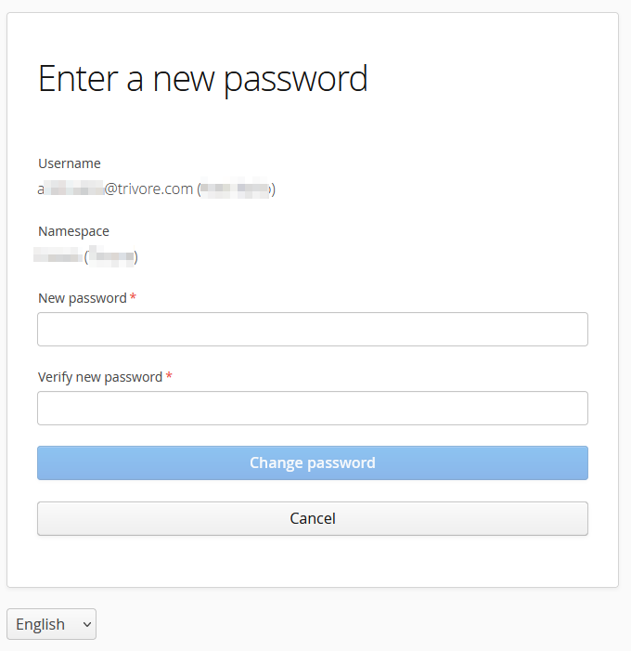This screenshot has height=651, width=631.
Task: Focus the Verify new password field
Action: coord(312,409)
